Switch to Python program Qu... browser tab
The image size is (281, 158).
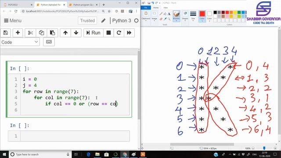coord(83,5)
